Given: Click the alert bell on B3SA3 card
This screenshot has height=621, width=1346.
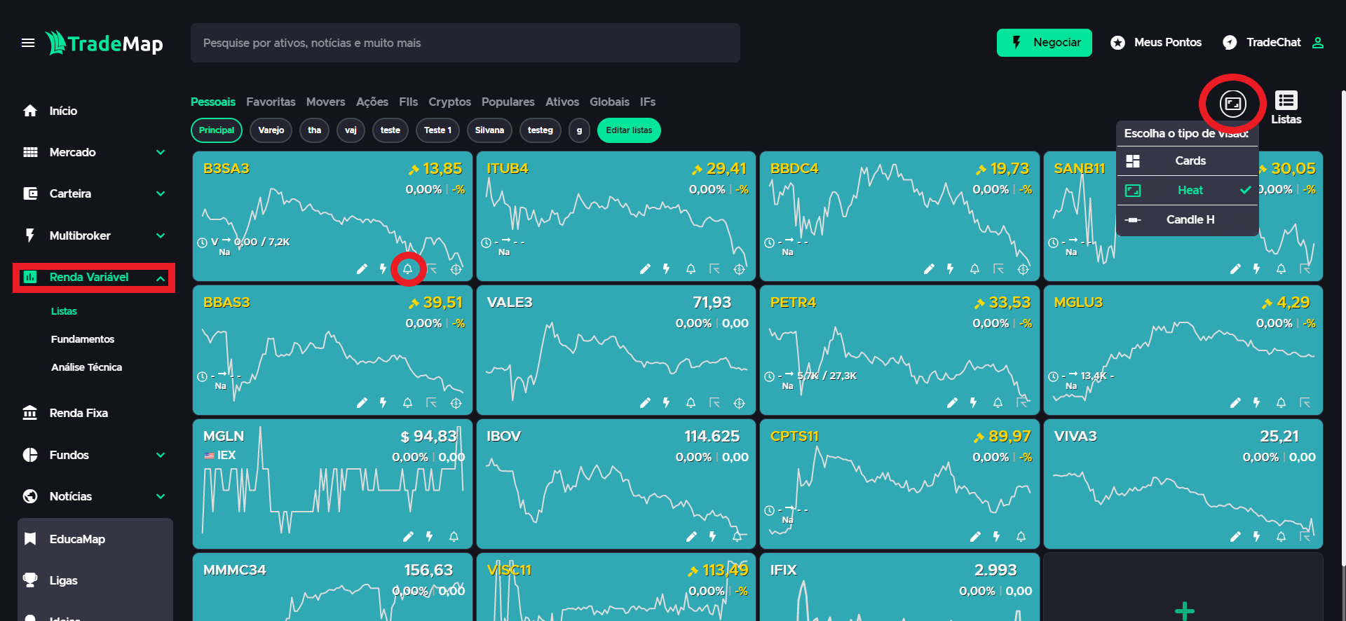Looking at the screenshot, I should click(407, 268).
